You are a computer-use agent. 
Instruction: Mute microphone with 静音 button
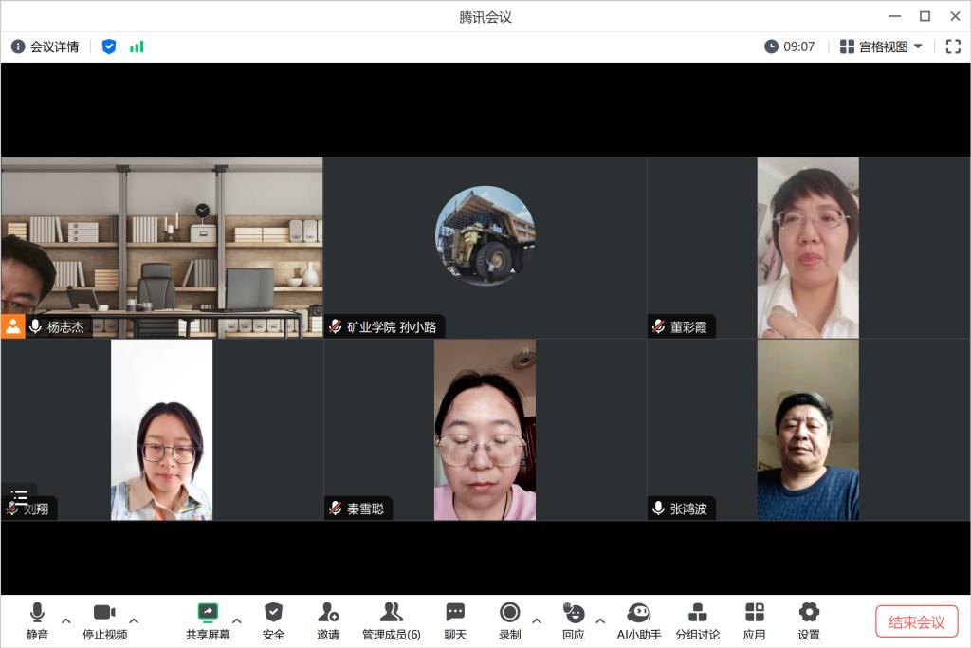[x=37, y=621]
